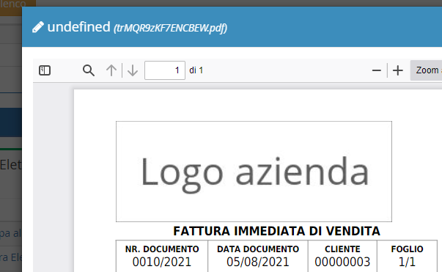442x272 pixels.
Task: Click the FATTURA IMMEDIATA DI VENDITA heading
Action: click(x=276, y=231)
